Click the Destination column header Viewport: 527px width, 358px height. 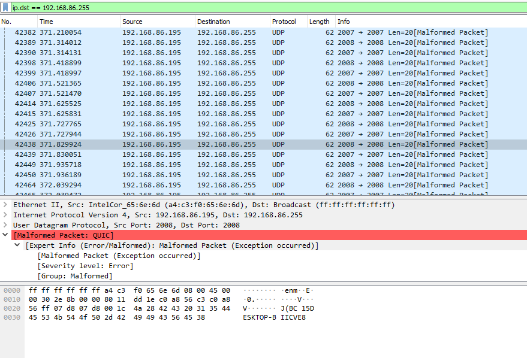coord(231,22)
